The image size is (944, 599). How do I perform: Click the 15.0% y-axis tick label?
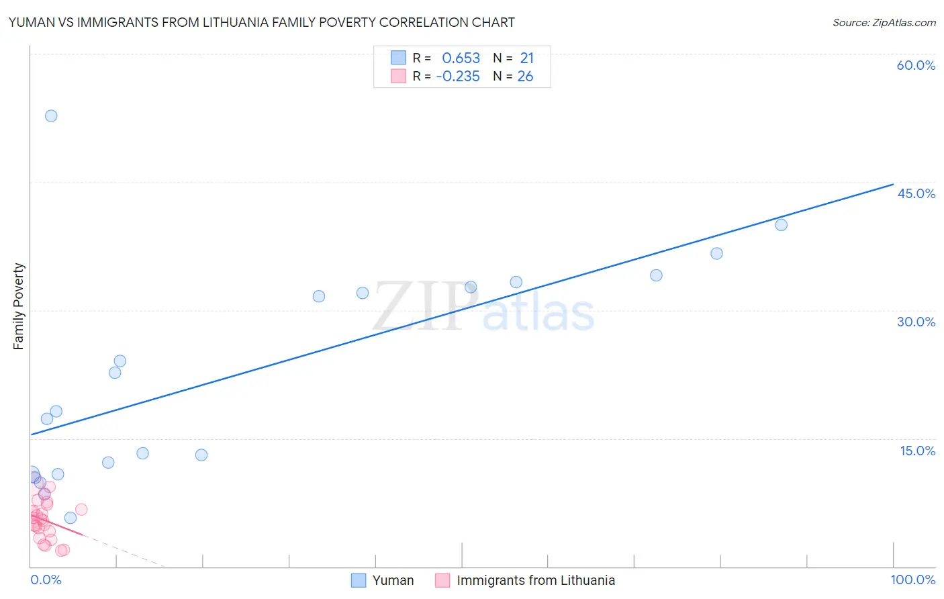(x=917, y=451)
